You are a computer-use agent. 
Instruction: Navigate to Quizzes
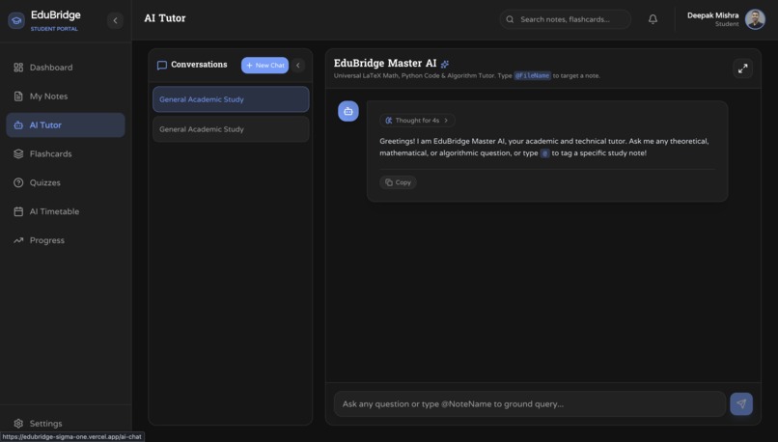[66, 182]
